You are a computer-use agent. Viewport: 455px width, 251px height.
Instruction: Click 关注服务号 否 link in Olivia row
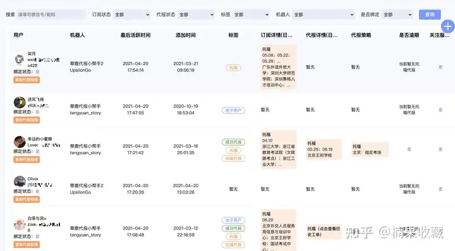tap(440, 189)
